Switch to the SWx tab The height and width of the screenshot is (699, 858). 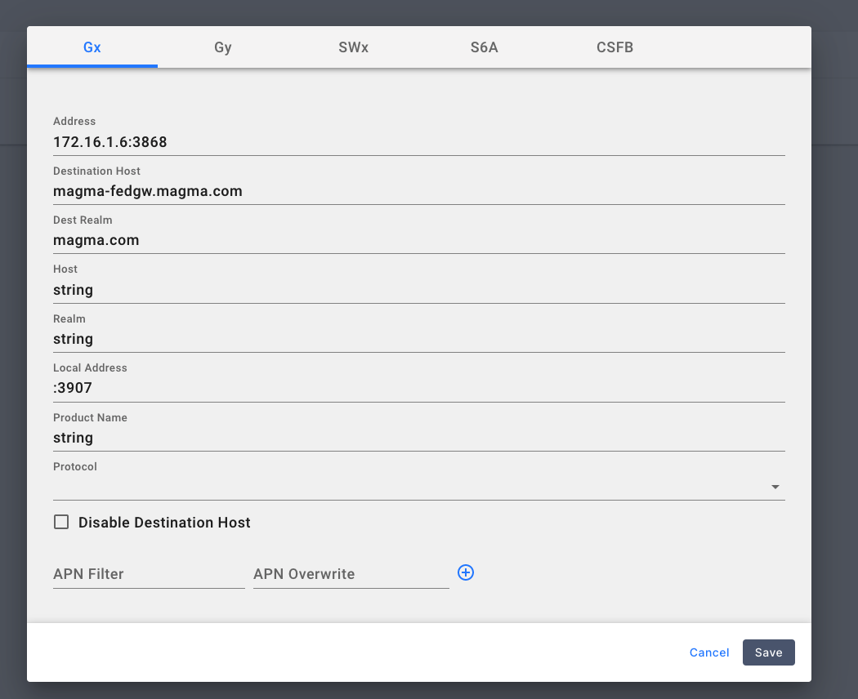(x=353, y=47)
